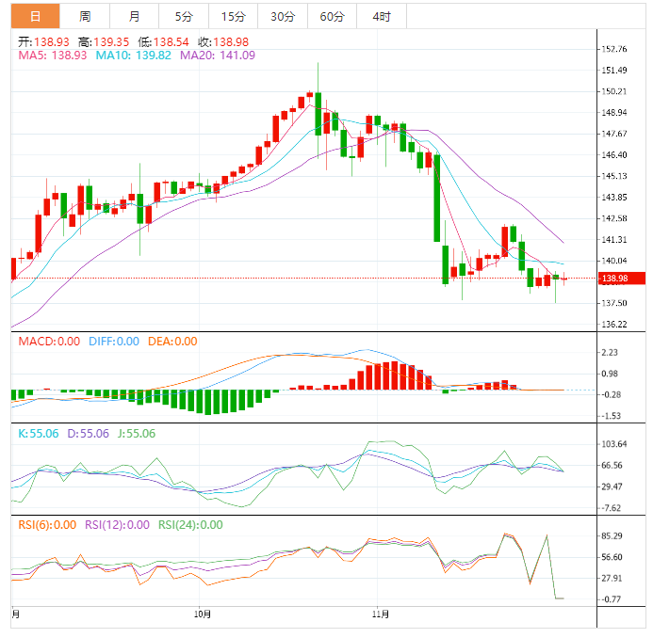Click the D:55.06 label

pyautogui.click(x=88, y=434)
